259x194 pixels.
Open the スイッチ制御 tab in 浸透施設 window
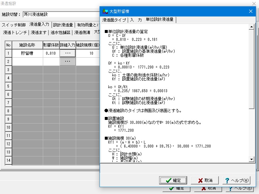tap(14, 25)
